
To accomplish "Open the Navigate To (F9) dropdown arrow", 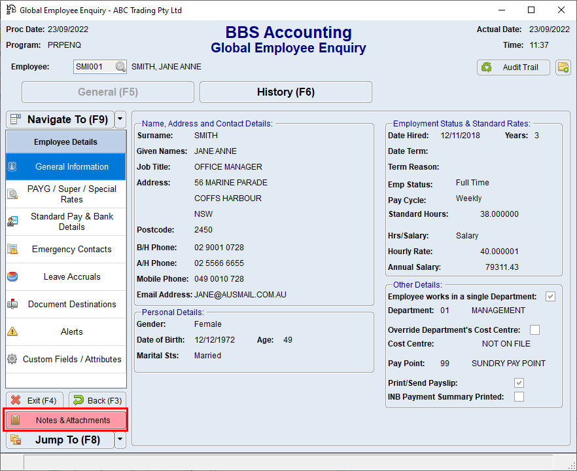I will point(119,119).
